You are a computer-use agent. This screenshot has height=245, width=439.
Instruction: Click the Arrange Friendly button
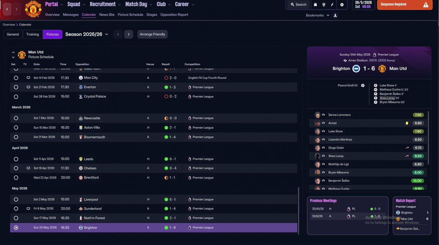click(153, 34)
